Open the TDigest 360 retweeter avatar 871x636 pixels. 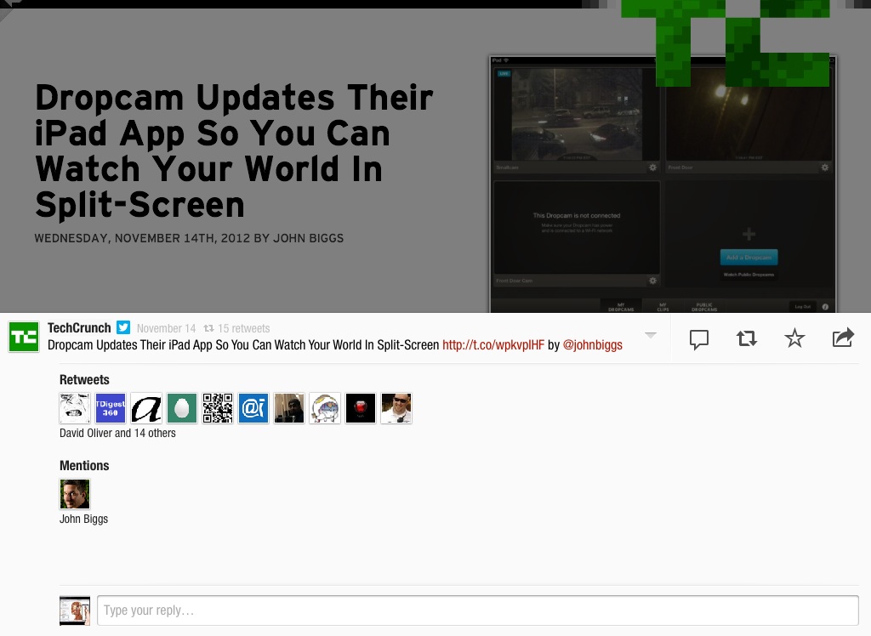click(111, 408)
